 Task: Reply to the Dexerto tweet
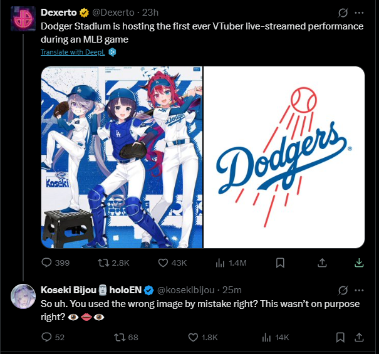point(47,263)
